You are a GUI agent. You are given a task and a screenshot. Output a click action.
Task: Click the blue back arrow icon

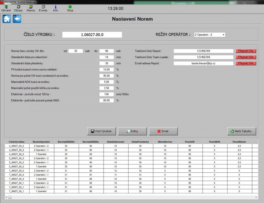click(x=17, y=19)
